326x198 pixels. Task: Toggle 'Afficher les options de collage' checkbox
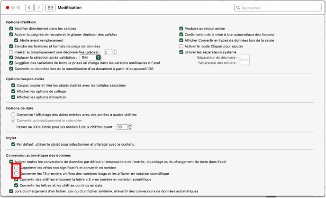pyautogui.click(x=13, y=91)
